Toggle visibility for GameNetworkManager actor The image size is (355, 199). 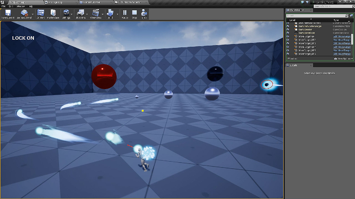click(x=287, y=26)
